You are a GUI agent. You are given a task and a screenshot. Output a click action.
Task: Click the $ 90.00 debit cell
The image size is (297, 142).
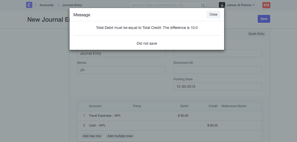[x=183, y=116]
